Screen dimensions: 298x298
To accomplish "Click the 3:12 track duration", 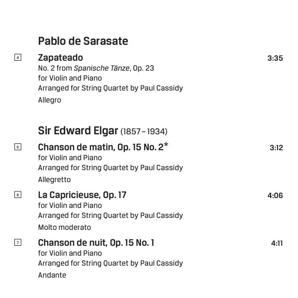I will [276, 148].
